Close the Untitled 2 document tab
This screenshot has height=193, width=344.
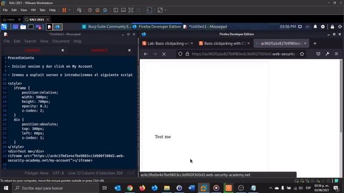[130, 50]
